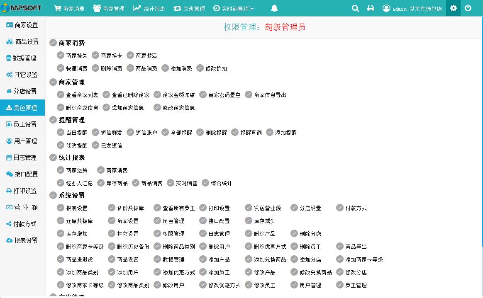Open the 统计报表 top menu
The height and width of the screenshot is (298, 483).
click(x=149, y=8)
